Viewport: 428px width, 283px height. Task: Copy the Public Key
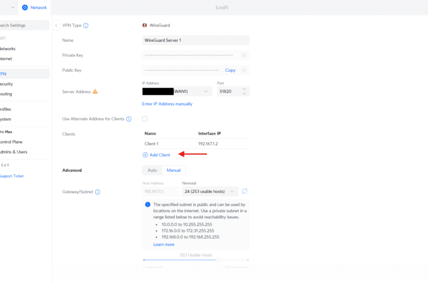coord(230,70)
